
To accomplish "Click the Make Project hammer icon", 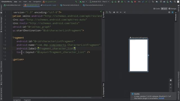I will click(x=76, y=2).
